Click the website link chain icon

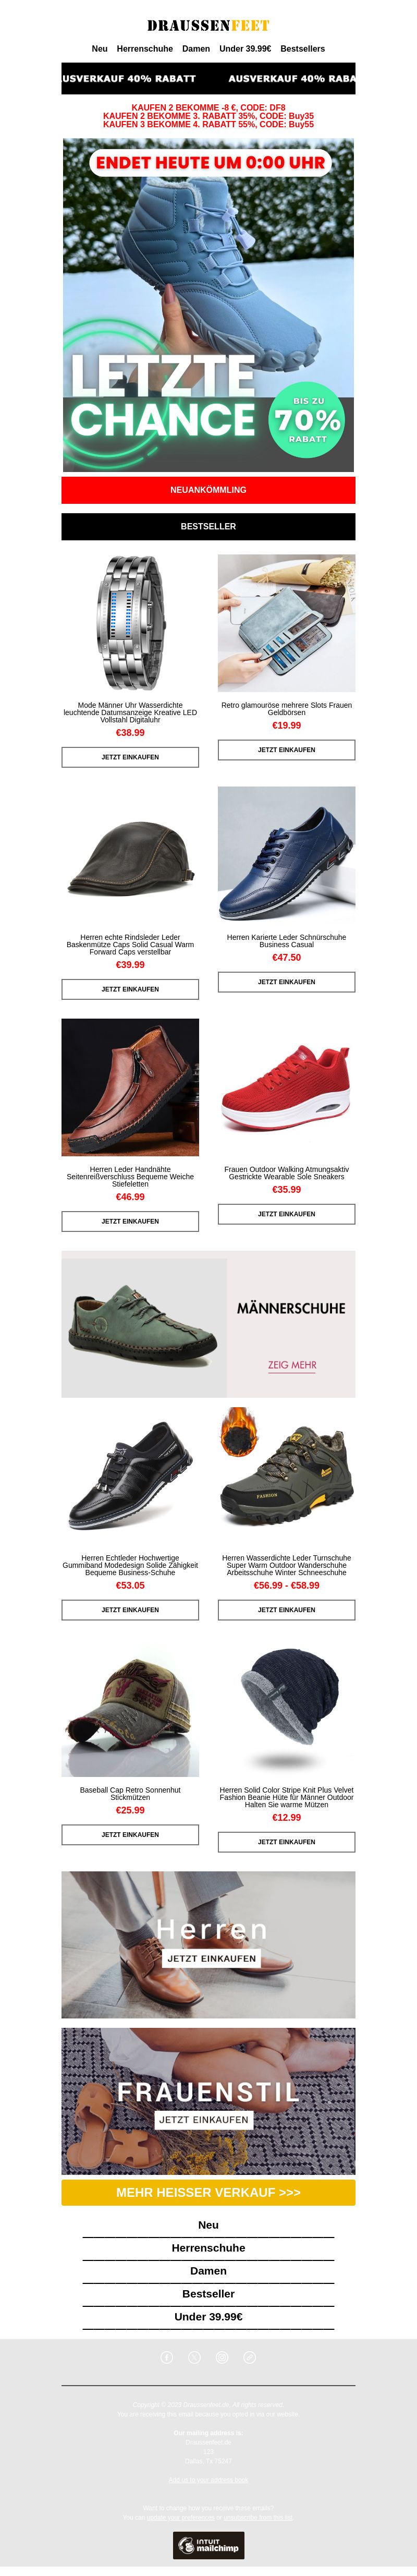click(250, 2357)
